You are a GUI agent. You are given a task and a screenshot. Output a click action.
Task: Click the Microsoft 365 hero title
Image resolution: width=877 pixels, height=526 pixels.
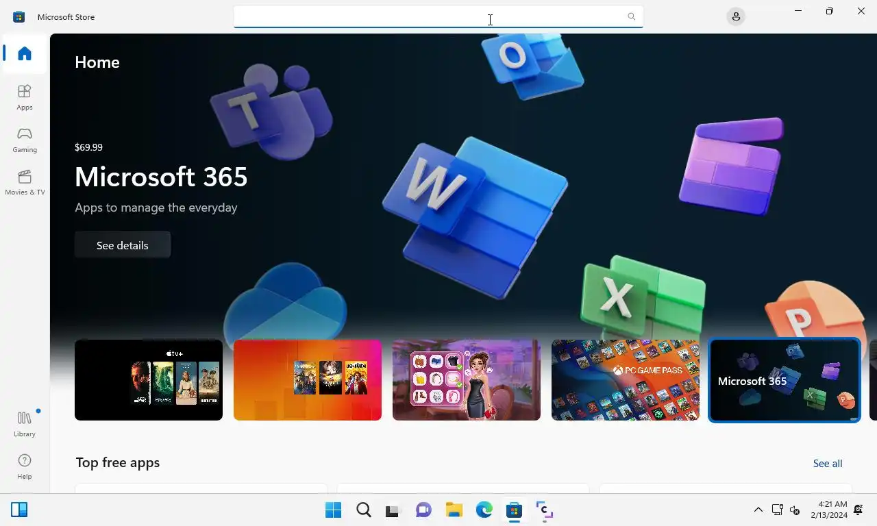(161, 177)
